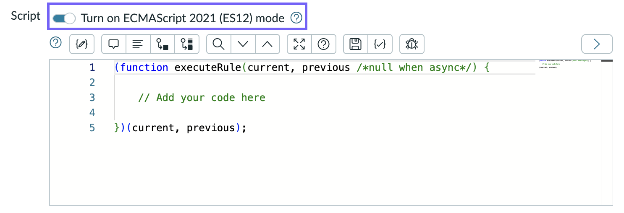Click the 'function' keyword on line 1

point(144,67)
